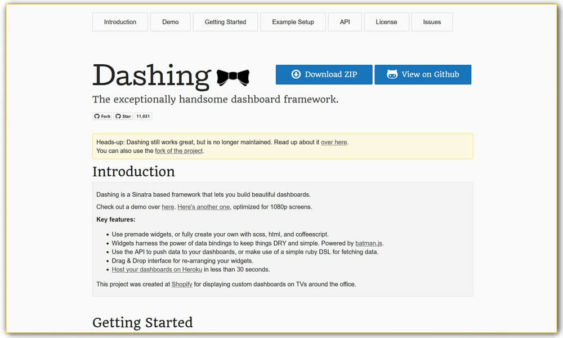563x338 pixels.
Task: Open the 'fork of the project' link
Action: click(x=178, y=150)
